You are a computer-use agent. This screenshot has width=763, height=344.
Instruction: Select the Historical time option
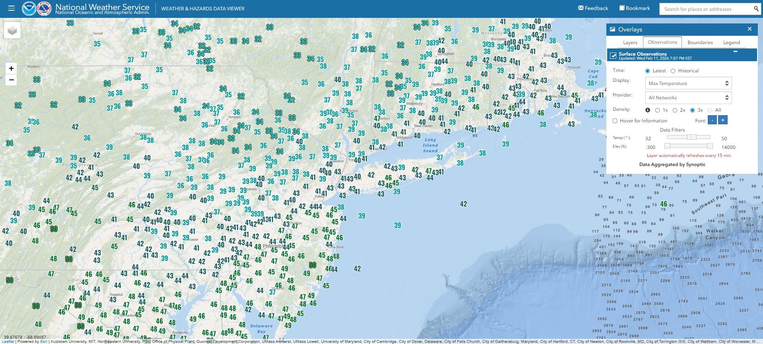click(673, 71)
